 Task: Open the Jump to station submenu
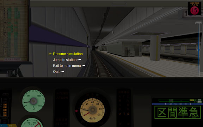pyautogui.click(x=65, y=60)
